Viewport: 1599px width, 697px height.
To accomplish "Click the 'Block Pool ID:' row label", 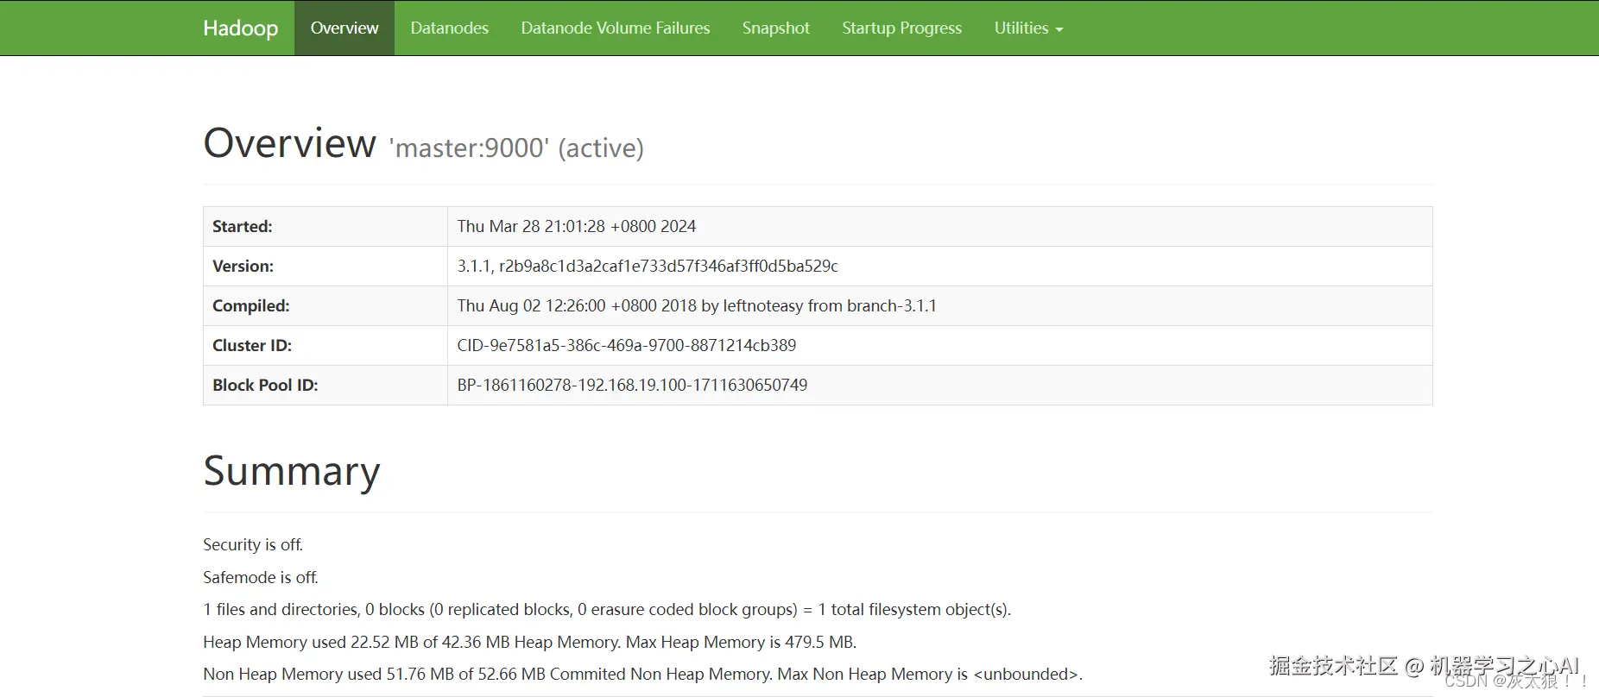I will pyautogui.click(x=265, y=385).
